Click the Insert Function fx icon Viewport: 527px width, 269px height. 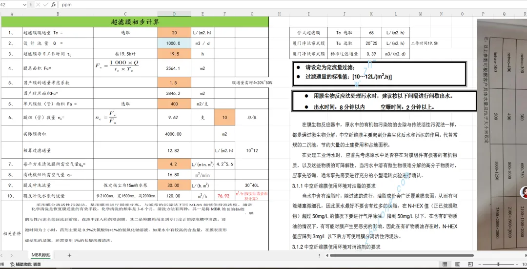click(54, 5)
